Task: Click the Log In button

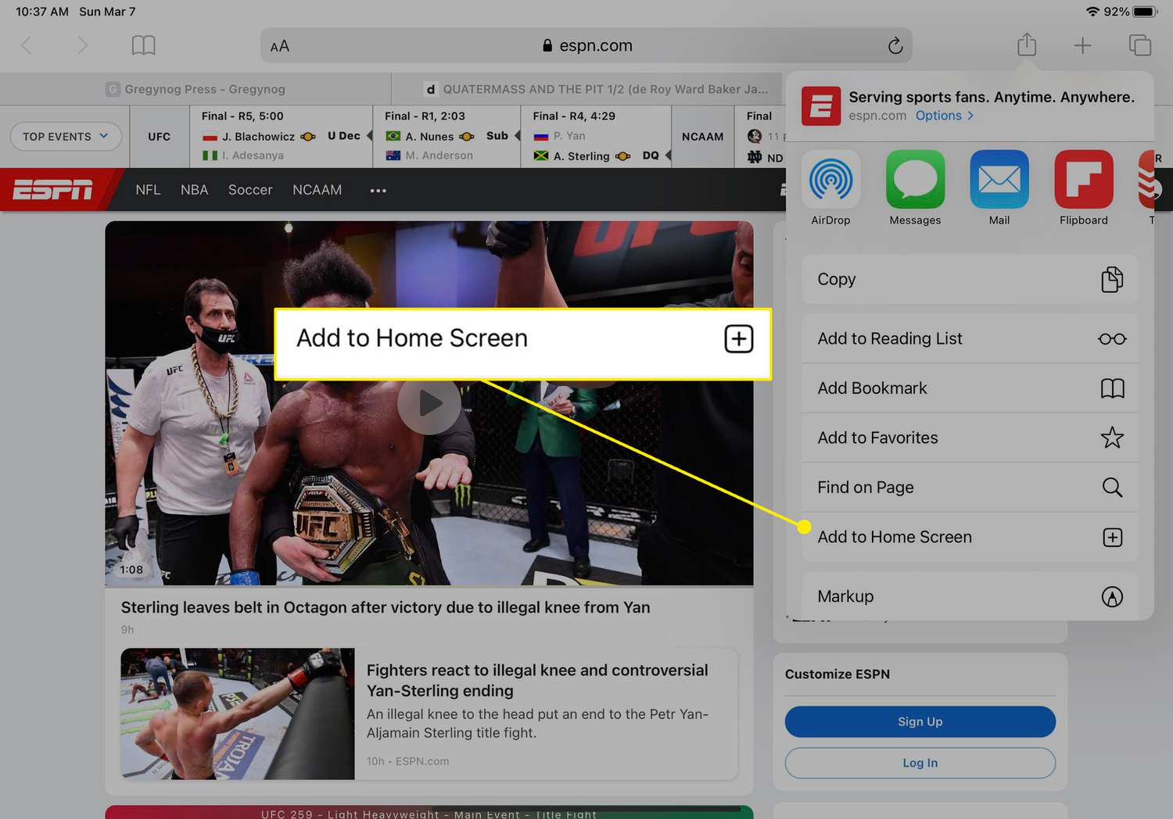Action: (920, 763)
